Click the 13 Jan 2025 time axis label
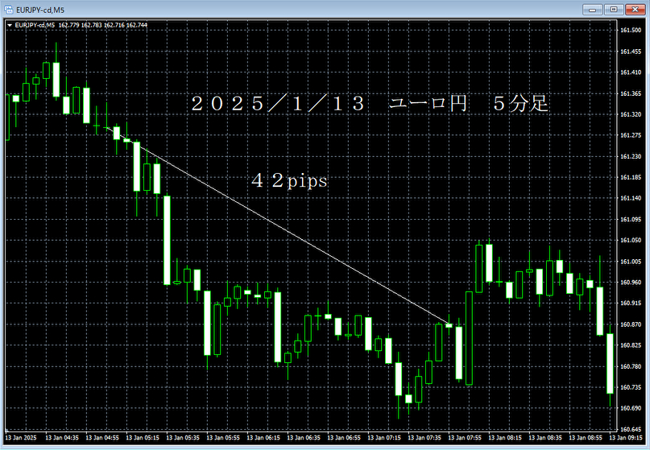Image resolution: width=650 pixels, height=450 pixels. pyautogui.click(x=21, y=438)
